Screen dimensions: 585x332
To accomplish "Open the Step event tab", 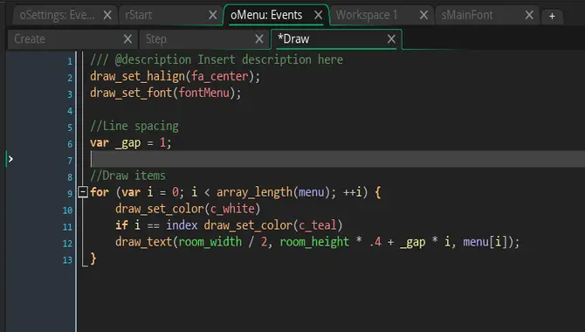I will (x=156, y=38).
